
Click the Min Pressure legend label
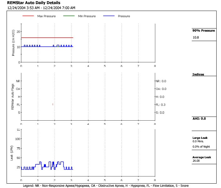pos(87,16)
